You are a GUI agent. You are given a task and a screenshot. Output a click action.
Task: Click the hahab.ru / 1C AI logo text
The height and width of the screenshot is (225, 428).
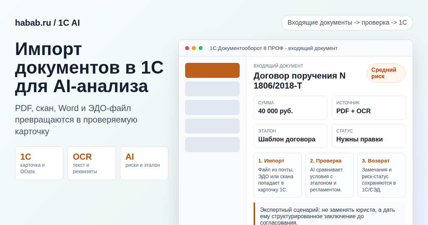coord(47,23)
